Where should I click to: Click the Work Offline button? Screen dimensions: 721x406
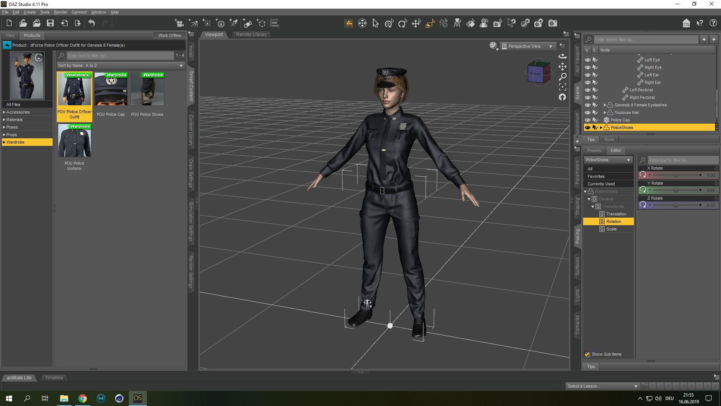click(x=169, y=35)
